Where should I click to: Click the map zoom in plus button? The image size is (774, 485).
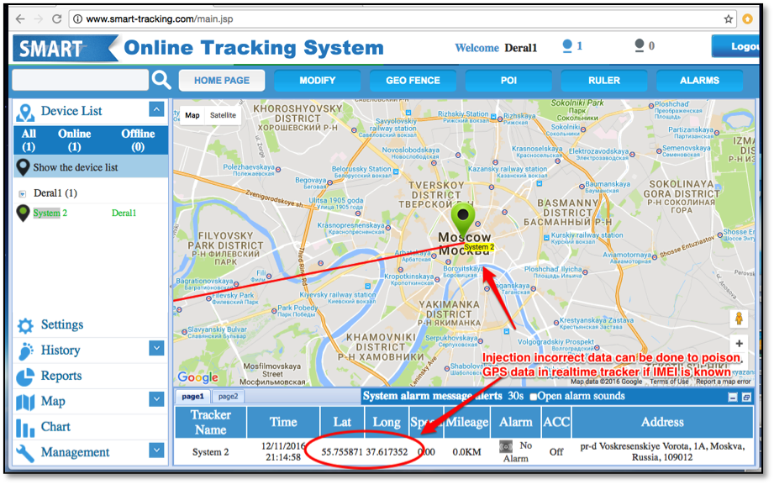[740, 344]
